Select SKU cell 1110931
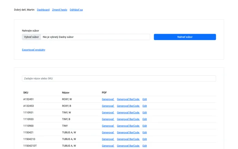Screen dimensions: 238x149 tap(28, 113)
